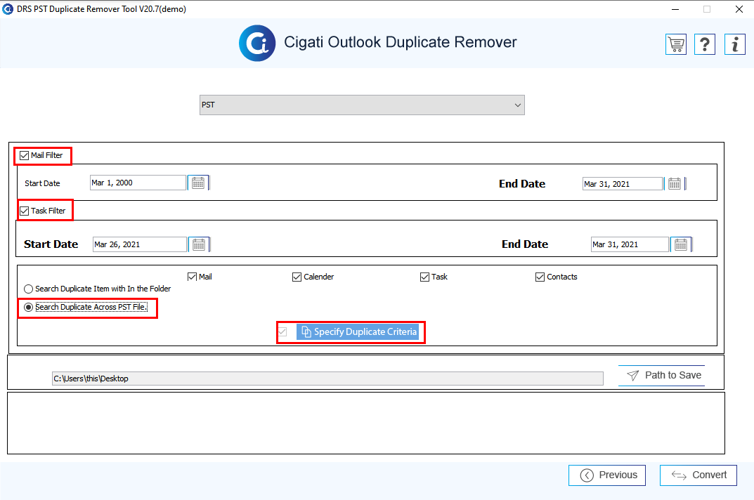Click the checkbox beside Specify Duplicate Criteria
Screen dimensions: 754x500
click(282, 331)
